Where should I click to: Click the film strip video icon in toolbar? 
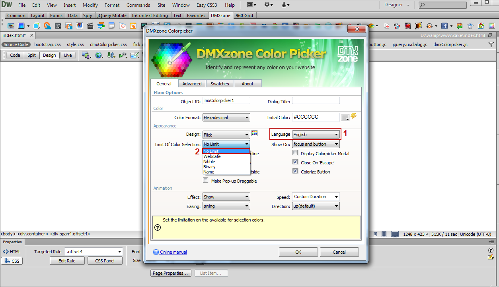coord(407,26)
